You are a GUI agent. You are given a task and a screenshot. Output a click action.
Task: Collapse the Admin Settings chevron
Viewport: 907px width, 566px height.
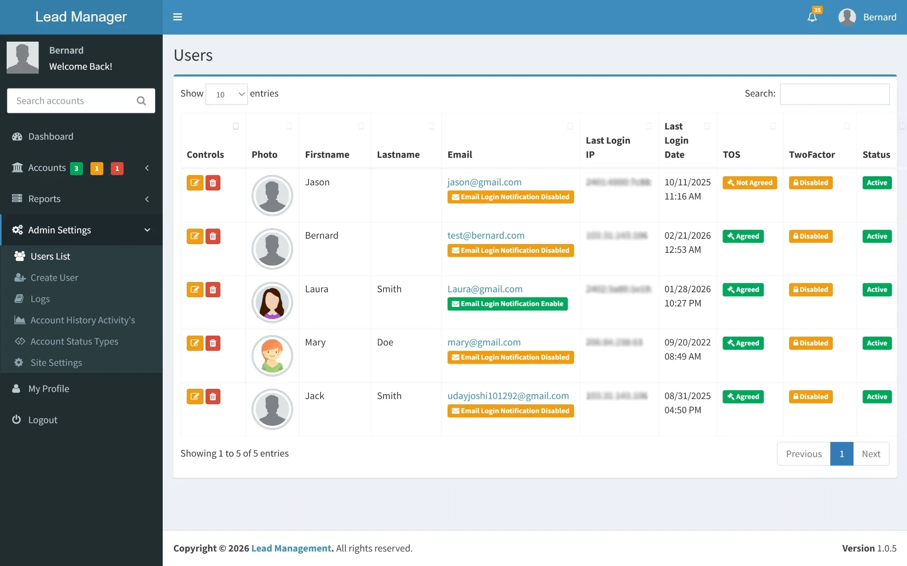click(147, 230)
